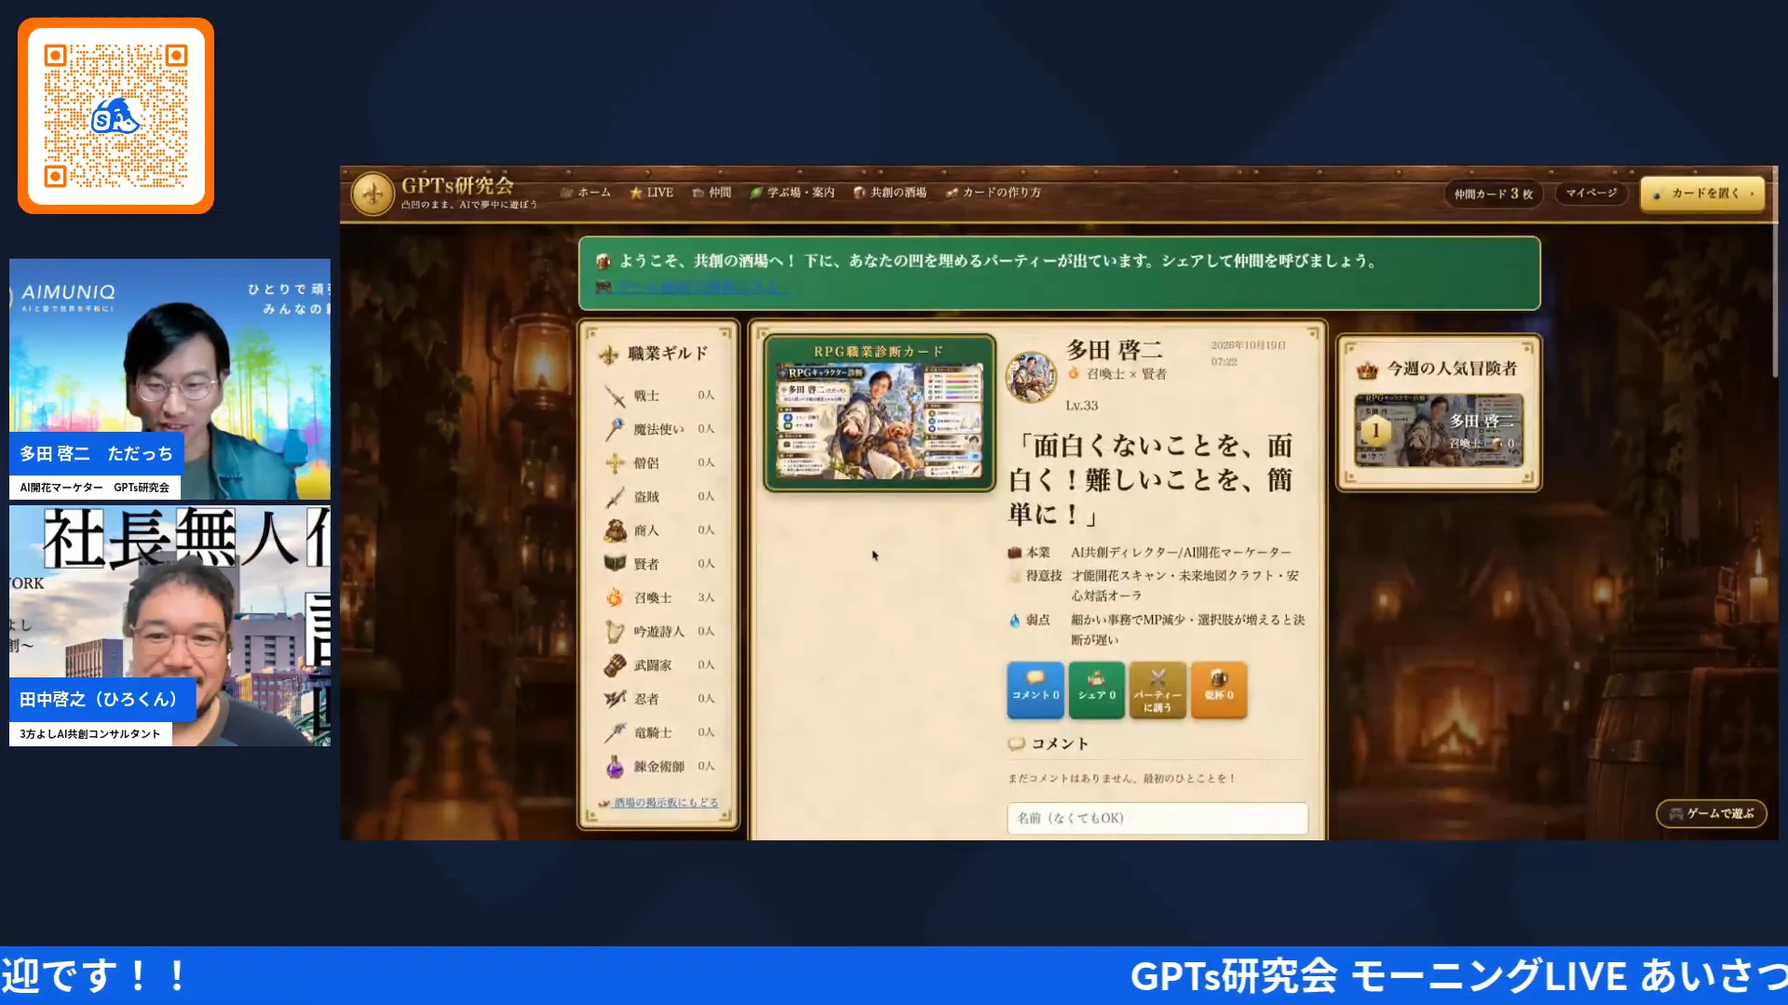
Task: Open the rank 1 多田 啓二 popular adventurer card
Action: (1439, 430)
